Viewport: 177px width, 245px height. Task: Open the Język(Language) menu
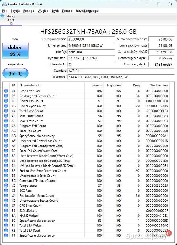[87, 11]
